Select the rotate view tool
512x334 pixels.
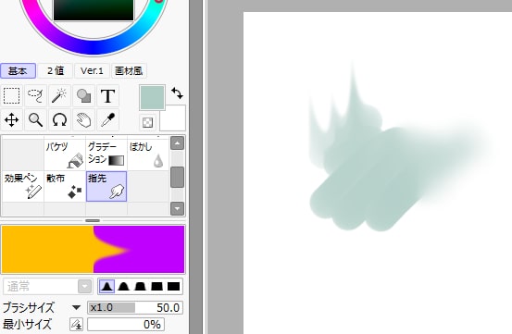click(59, 119)
